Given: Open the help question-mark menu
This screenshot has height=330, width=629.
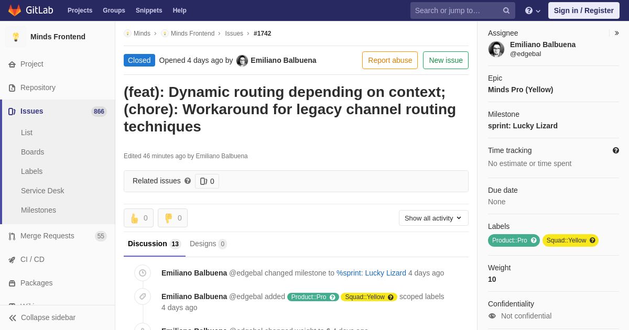Looking at the screenshot, I should coord(533,10).
